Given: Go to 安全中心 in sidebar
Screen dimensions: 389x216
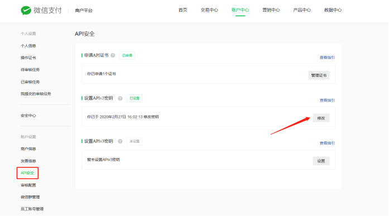Looking at the screenshot, I should tap(28, 116).
